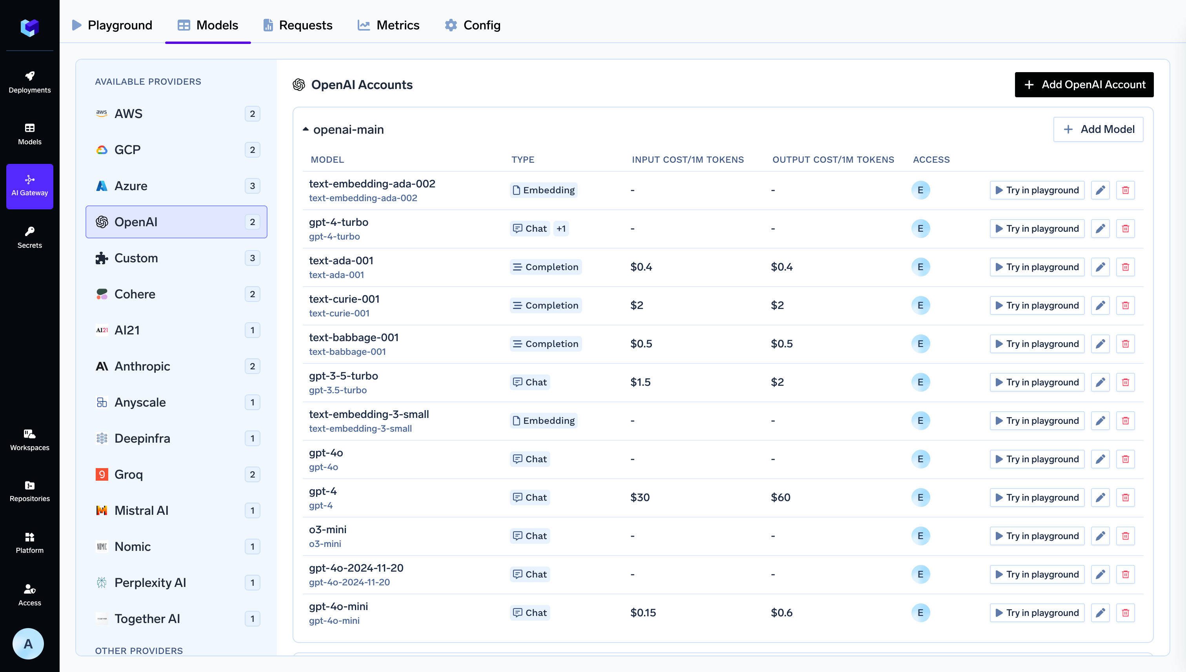
Task: Edit the gpt-4 model row
Action: [1101, 498]
